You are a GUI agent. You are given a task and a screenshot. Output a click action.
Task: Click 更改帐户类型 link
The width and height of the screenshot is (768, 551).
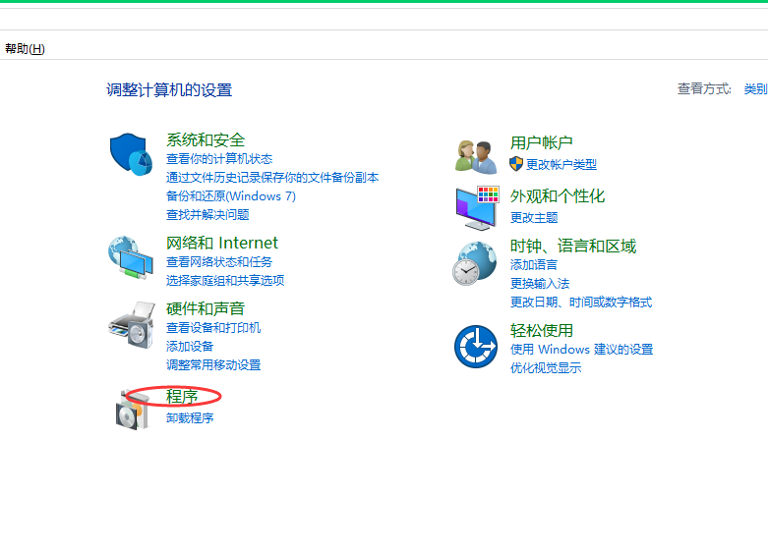pos(561,164)
